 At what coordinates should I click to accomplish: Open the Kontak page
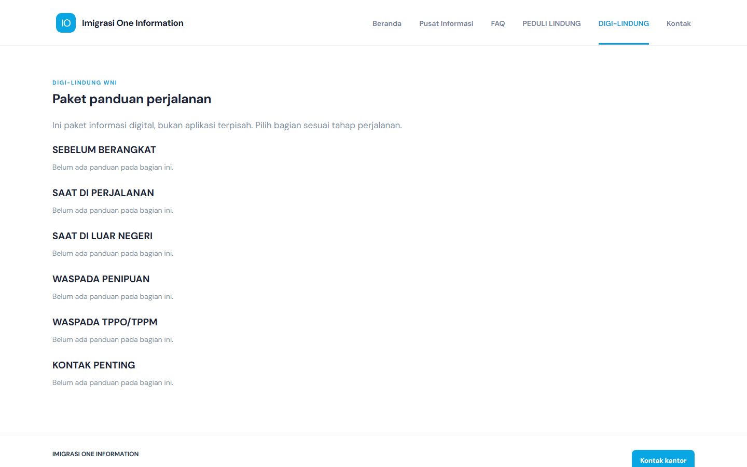[x=679, y=23]
